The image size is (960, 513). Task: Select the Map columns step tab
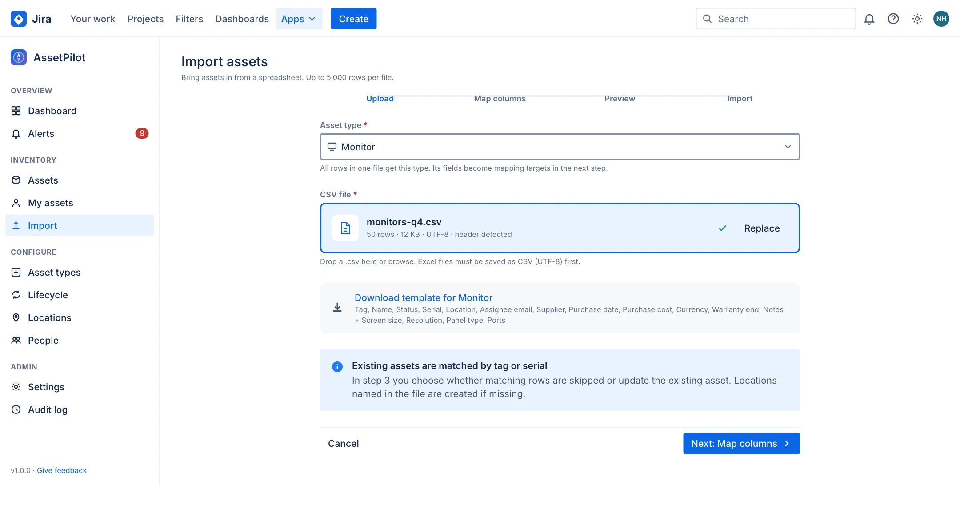pyautogui.click(x=500, y=98)
